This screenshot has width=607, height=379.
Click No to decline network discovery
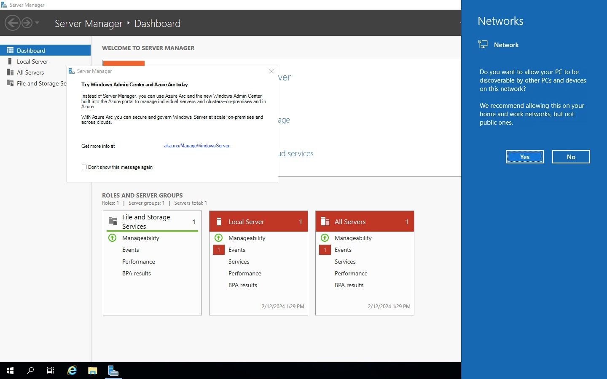point(571,157)
